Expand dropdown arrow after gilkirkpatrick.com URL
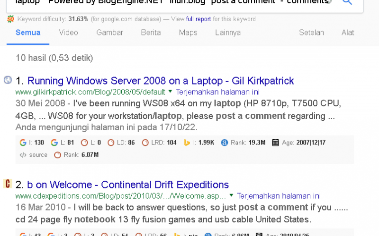This screenshot has height=236, width=379. click(x=170, y=91)
